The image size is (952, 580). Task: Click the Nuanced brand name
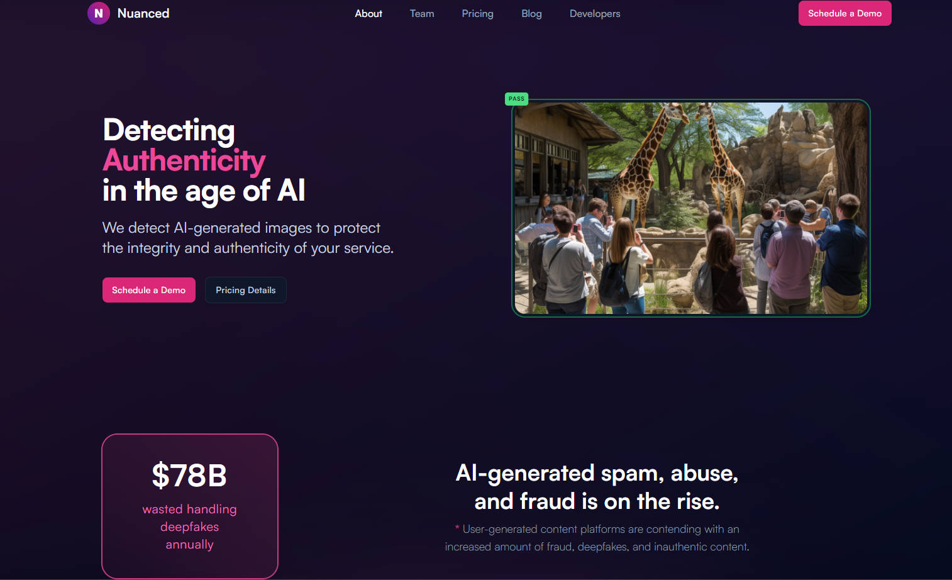143,13
